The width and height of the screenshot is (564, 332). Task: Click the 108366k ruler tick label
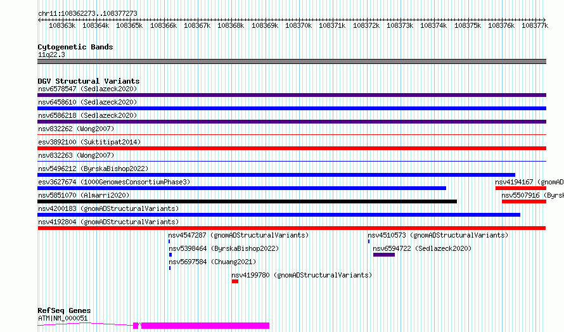click(x=163, y=25)
